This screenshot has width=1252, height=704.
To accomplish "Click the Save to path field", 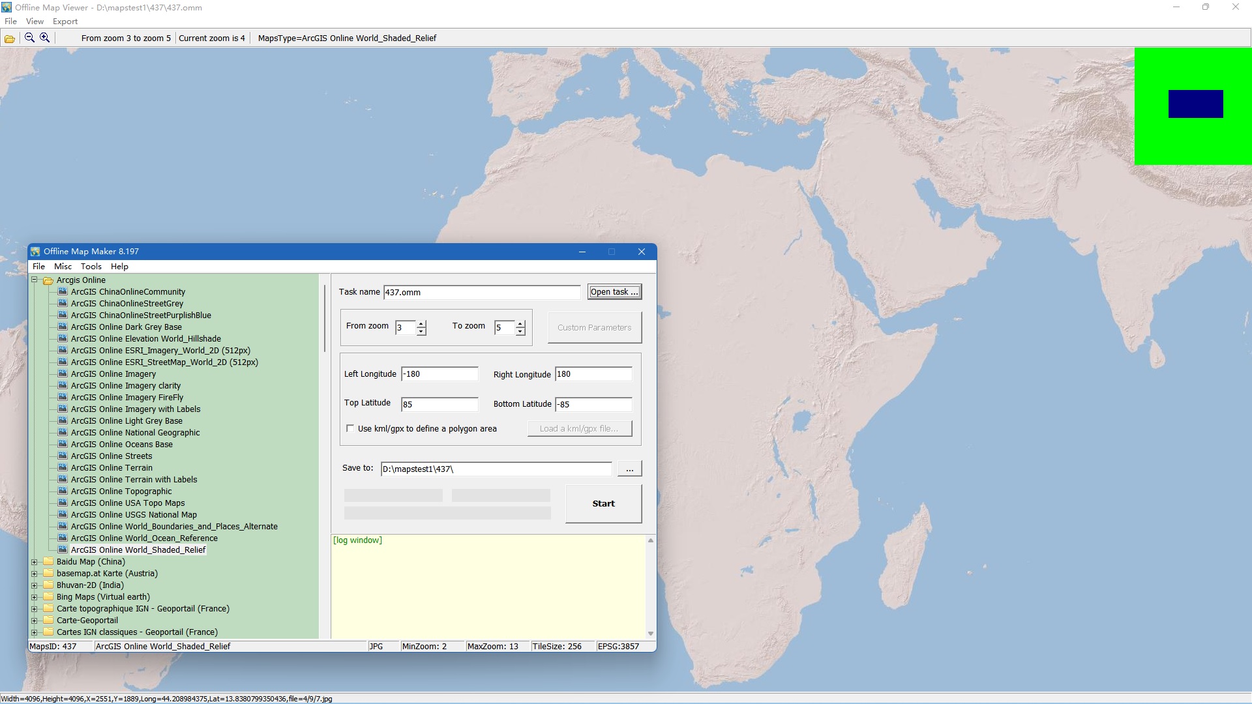I will tap(496, 469).
